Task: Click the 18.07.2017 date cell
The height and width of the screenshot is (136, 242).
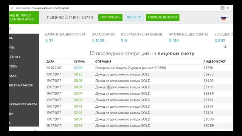Action: click(54, 126)
